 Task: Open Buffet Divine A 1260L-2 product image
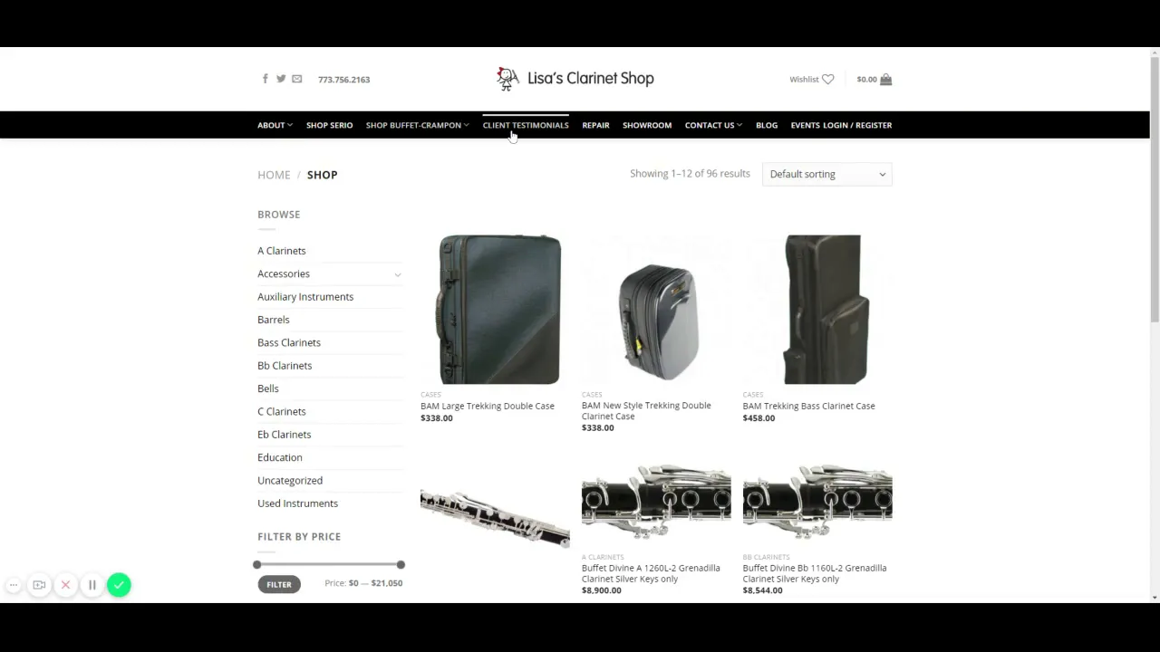pos(656,502)
